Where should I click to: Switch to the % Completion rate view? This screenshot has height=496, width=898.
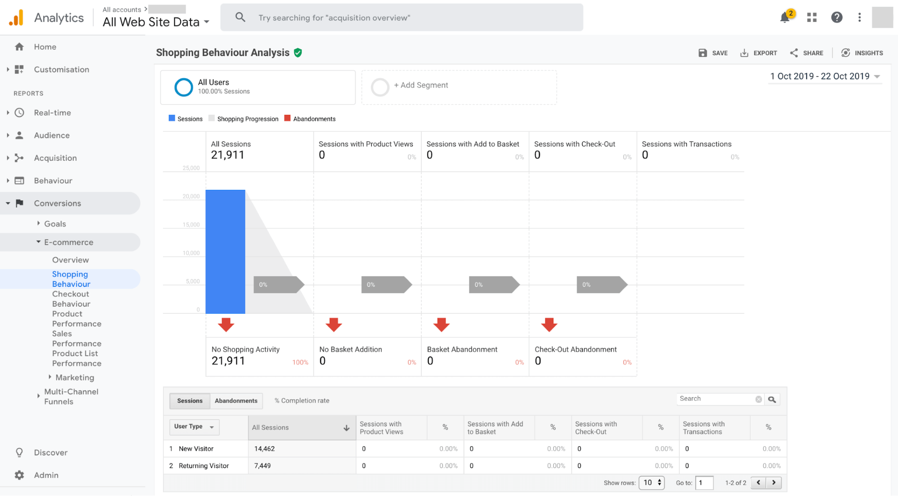point(301,400)
